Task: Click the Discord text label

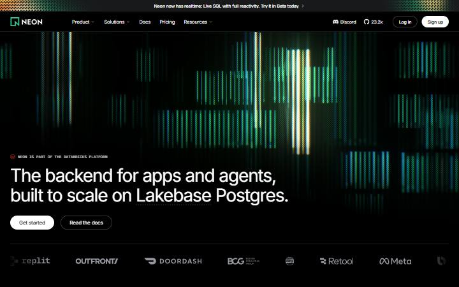Action: point(348,22)
